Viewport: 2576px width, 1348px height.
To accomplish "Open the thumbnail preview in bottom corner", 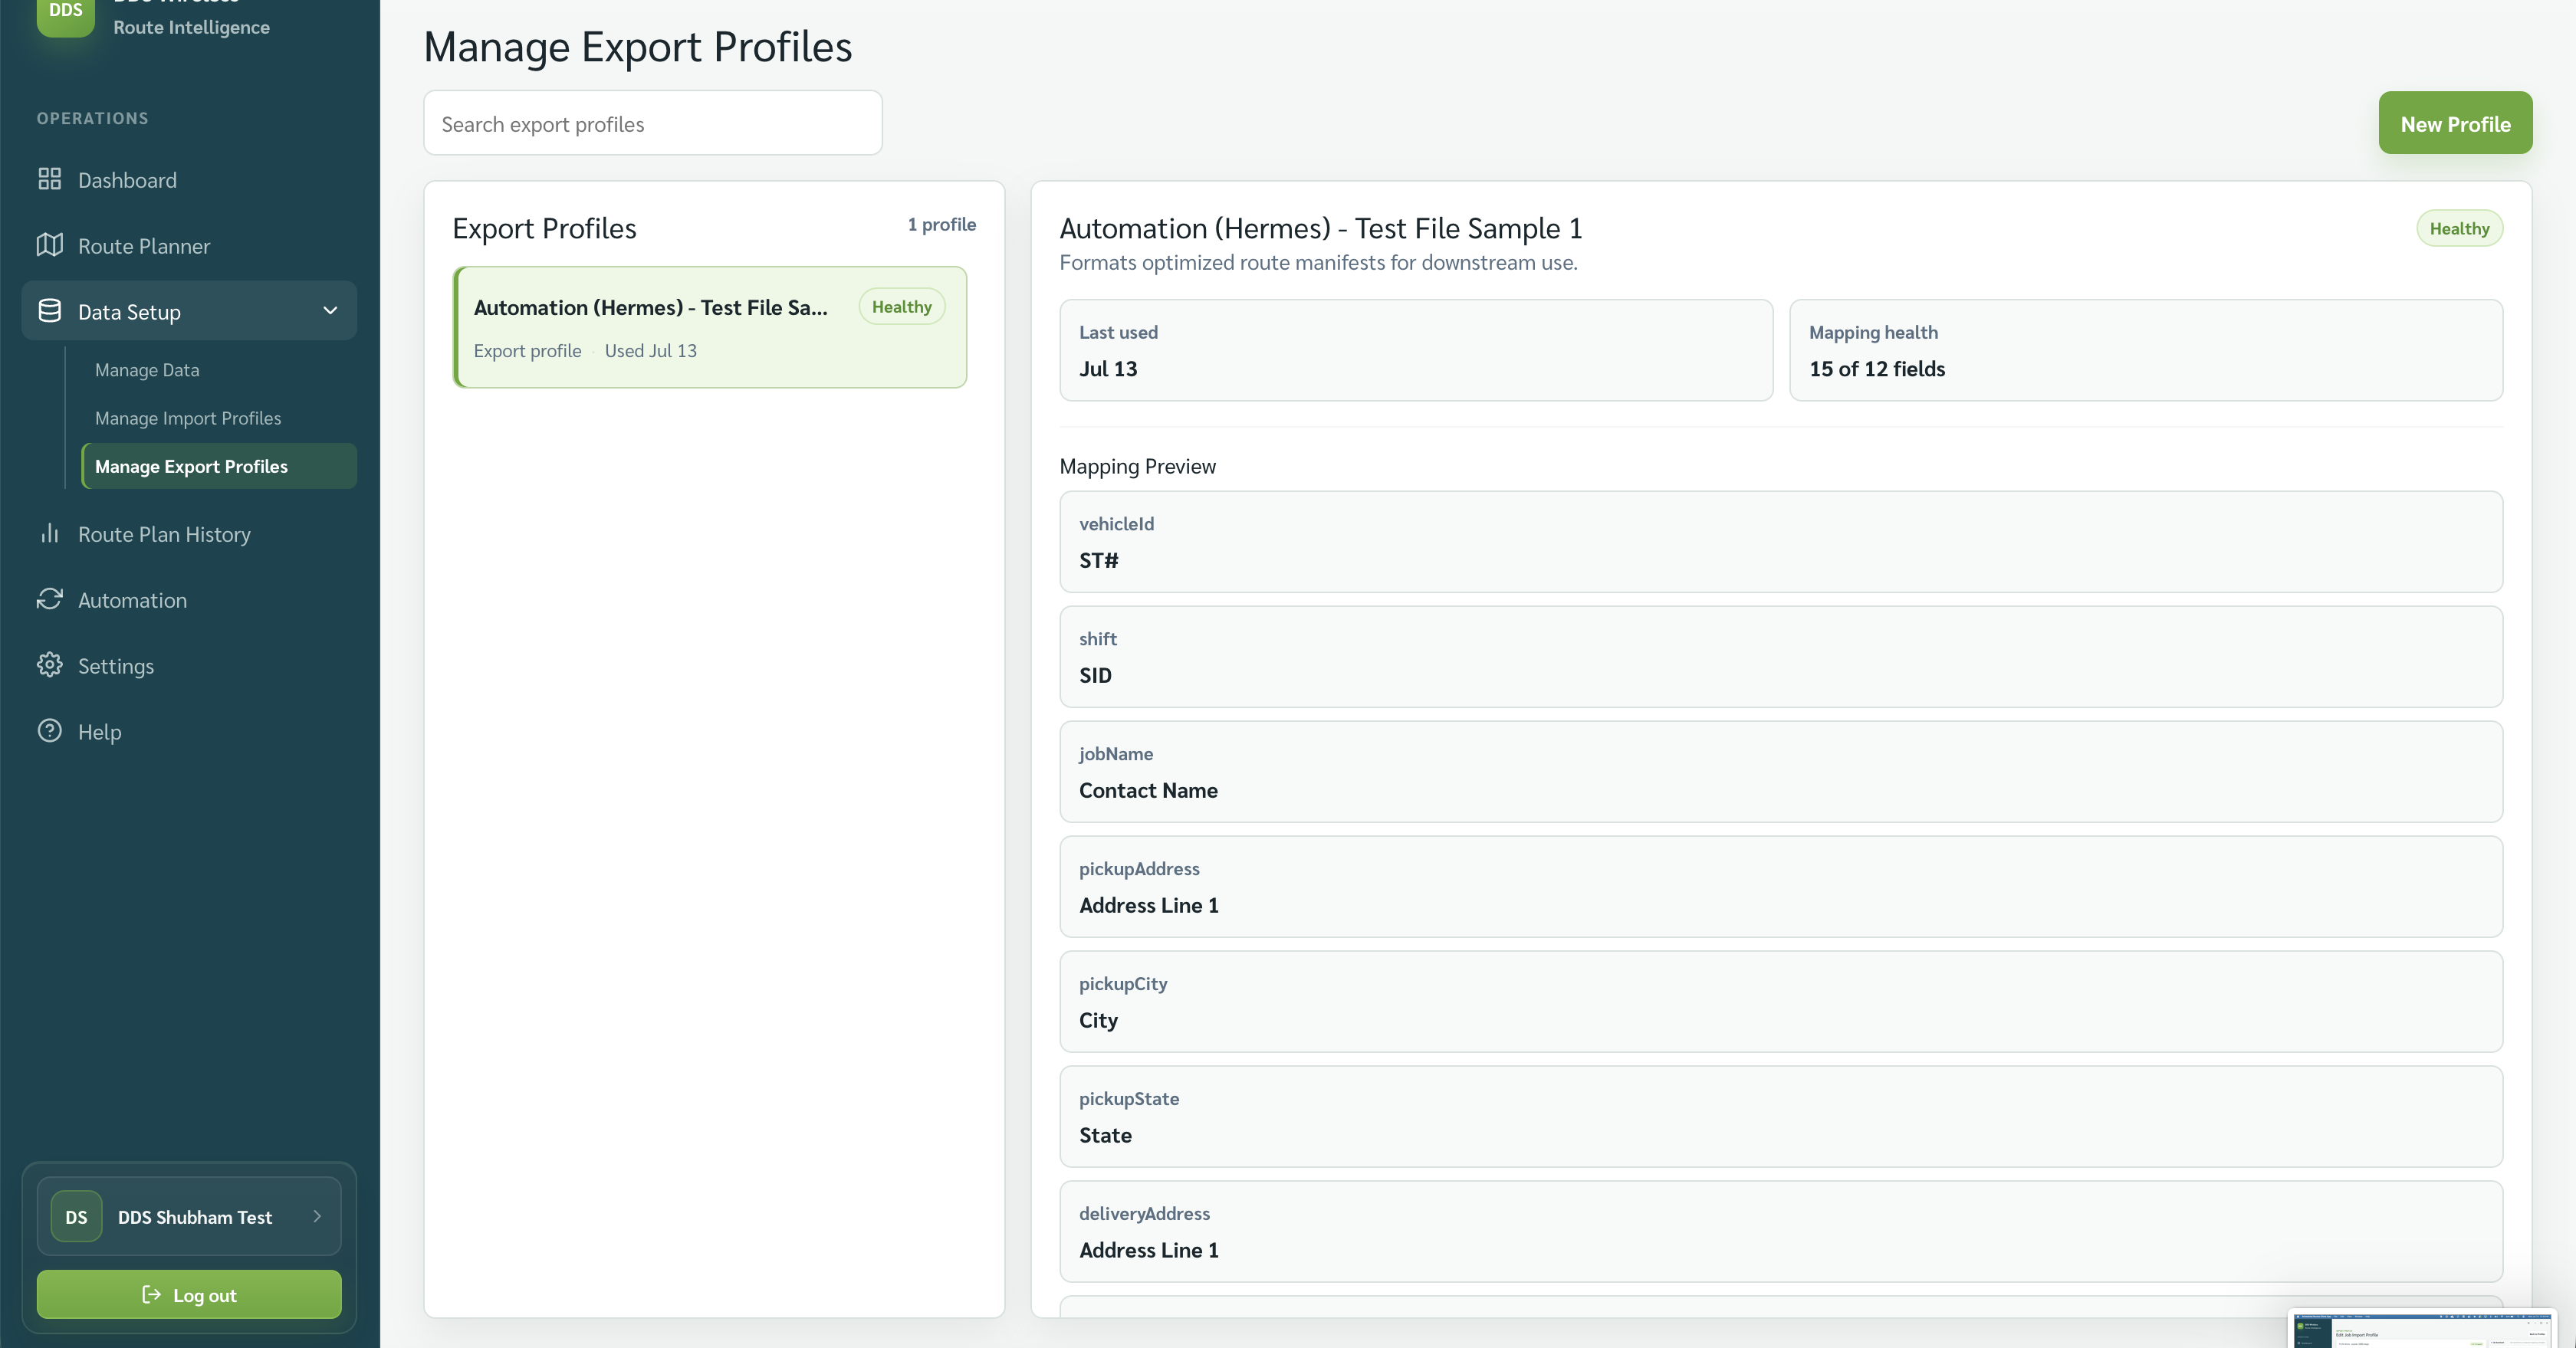I will point(2423,1330).
